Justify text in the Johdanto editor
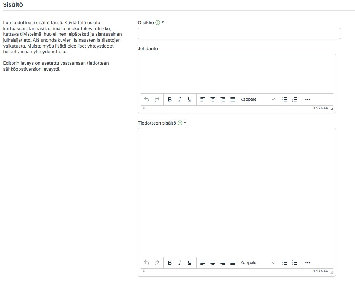Viewport: 355px width, 281px height. (233, 99)
